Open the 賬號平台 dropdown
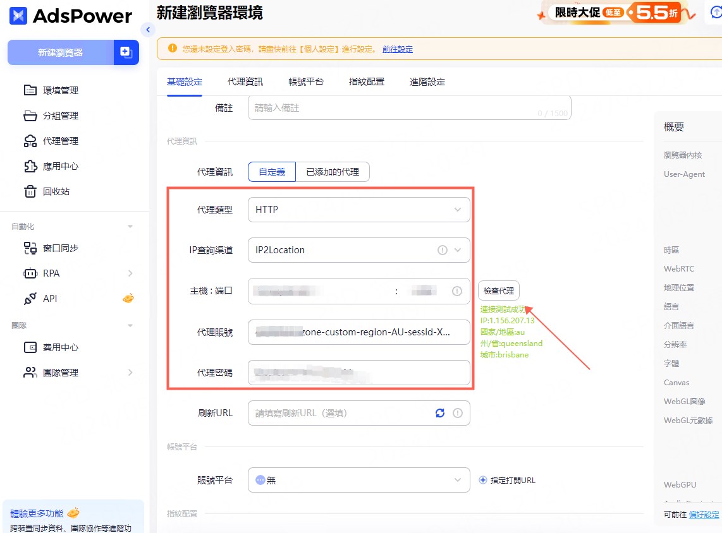The width and height of the screenshot is (722, 533). (x=358, y=480)
